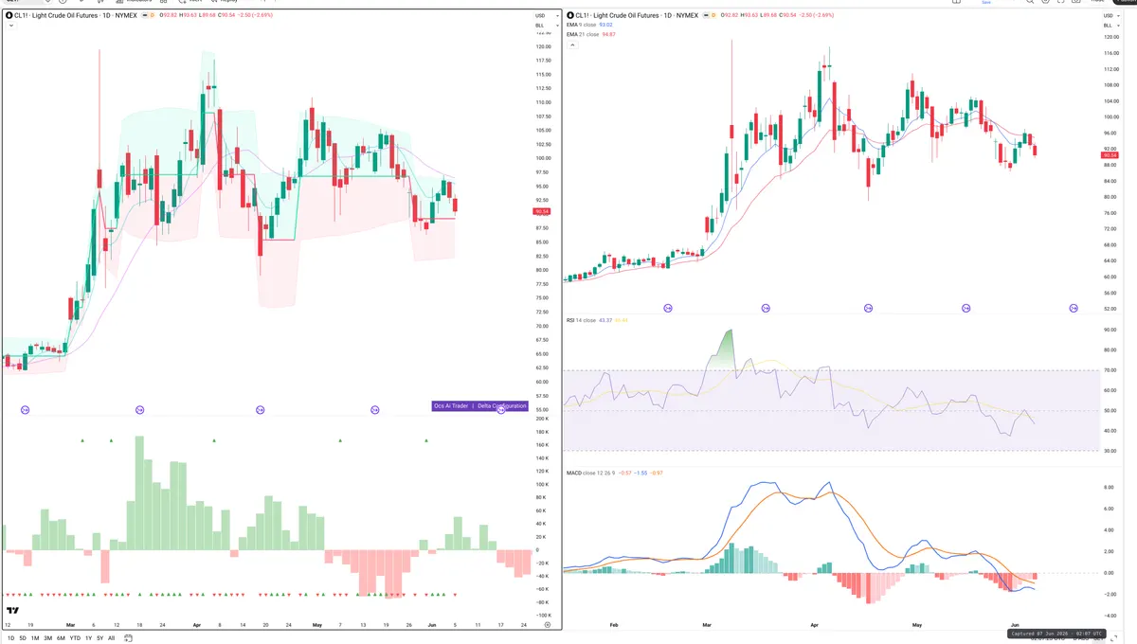Click the Feb label on right chart time axis

pyautogui.click(x=614, y=625)
